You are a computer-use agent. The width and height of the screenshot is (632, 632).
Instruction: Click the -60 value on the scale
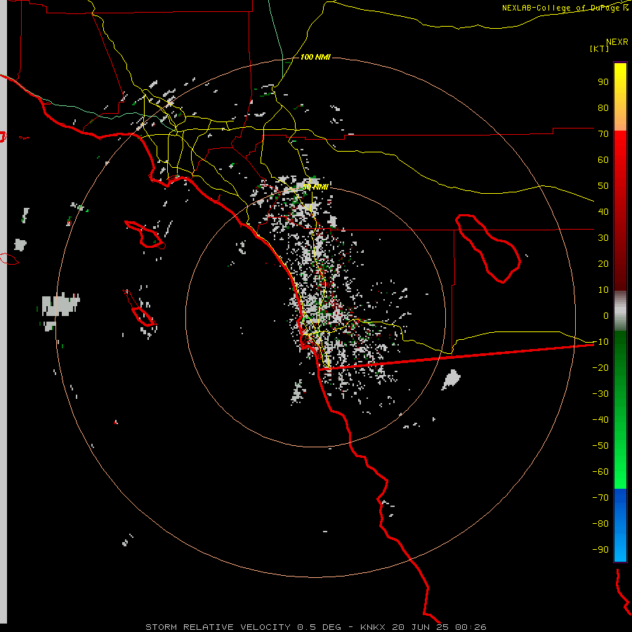coord(600,472)
